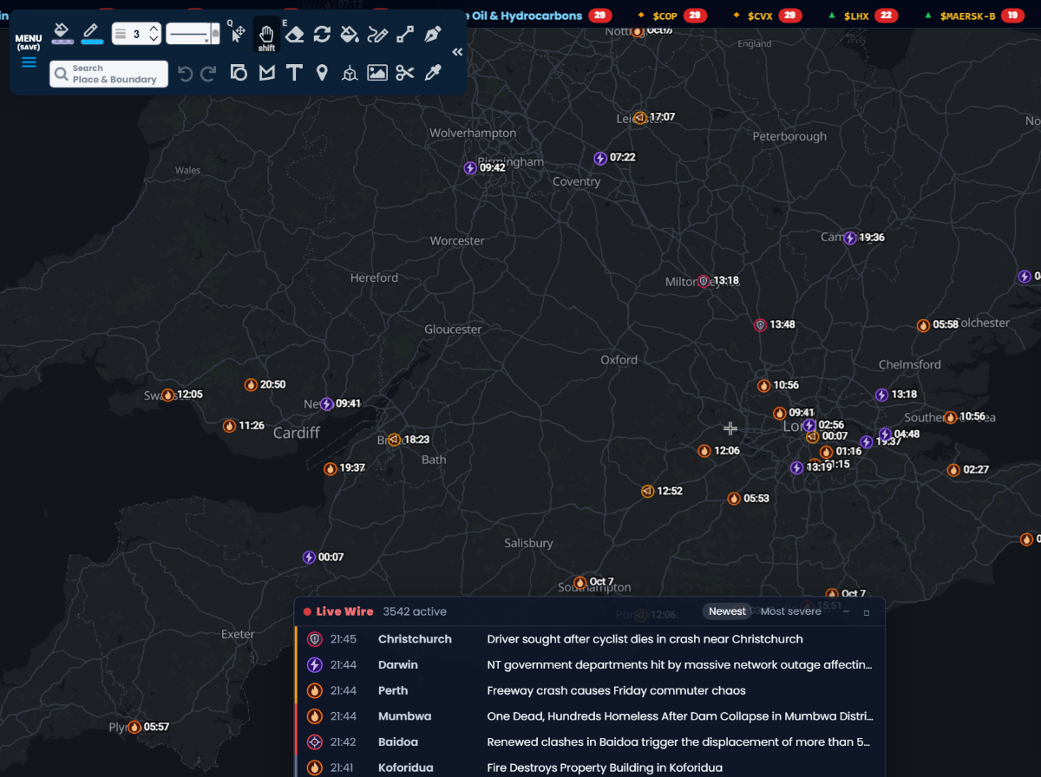Viewport: 1041px width, 777px height.
Task: Open the Christchurch cyclist crash story
Action: tap(590, 639)
